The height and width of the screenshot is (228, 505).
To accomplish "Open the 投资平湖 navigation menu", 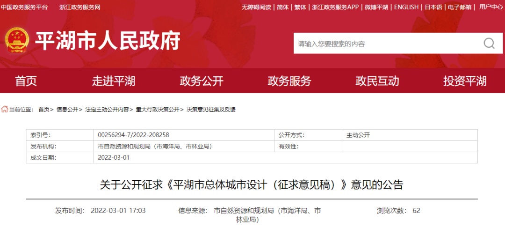I will coord(465,81).
